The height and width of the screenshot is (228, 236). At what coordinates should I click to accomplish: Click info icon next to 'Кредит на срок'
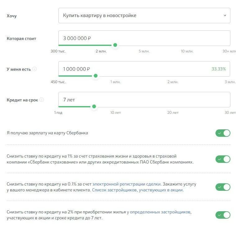[x=42, y=100]
